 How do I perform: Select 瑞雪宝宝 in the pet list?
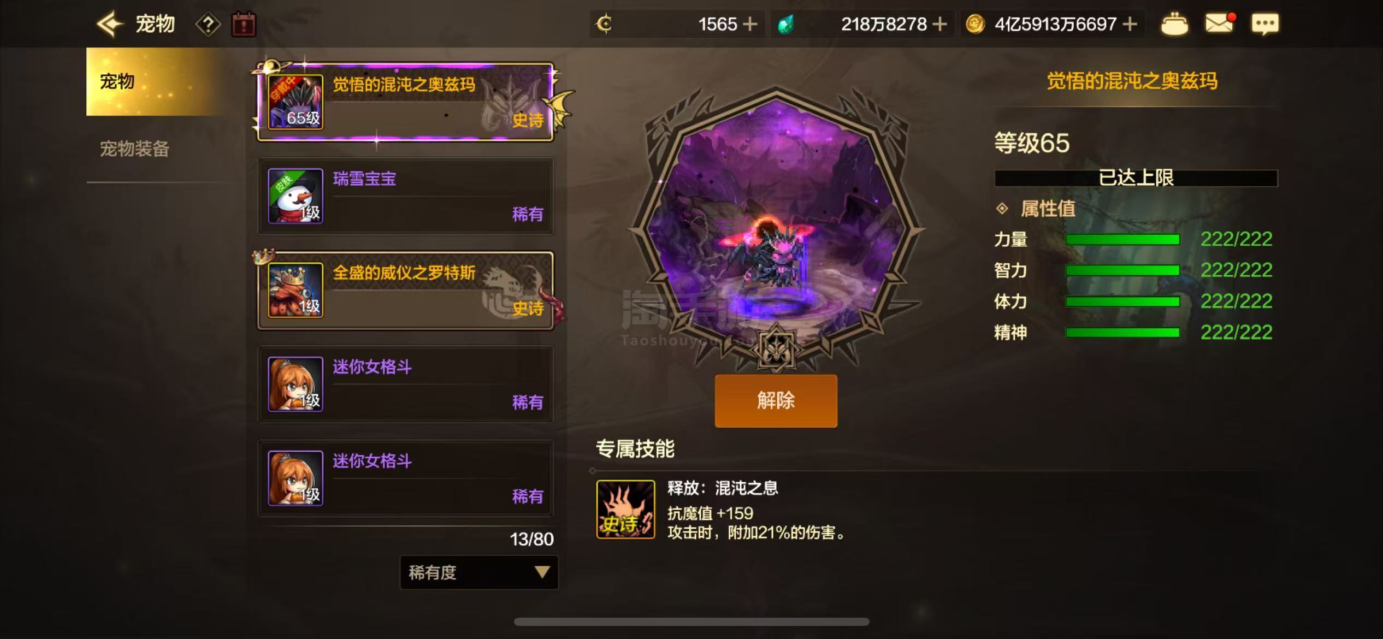pyautogui.click(x=406, y=196)
